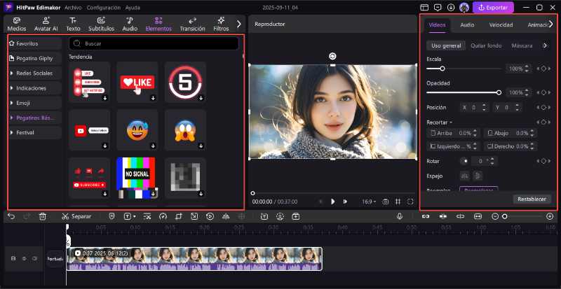Open the Configuración menu

(x=104, y=8)
